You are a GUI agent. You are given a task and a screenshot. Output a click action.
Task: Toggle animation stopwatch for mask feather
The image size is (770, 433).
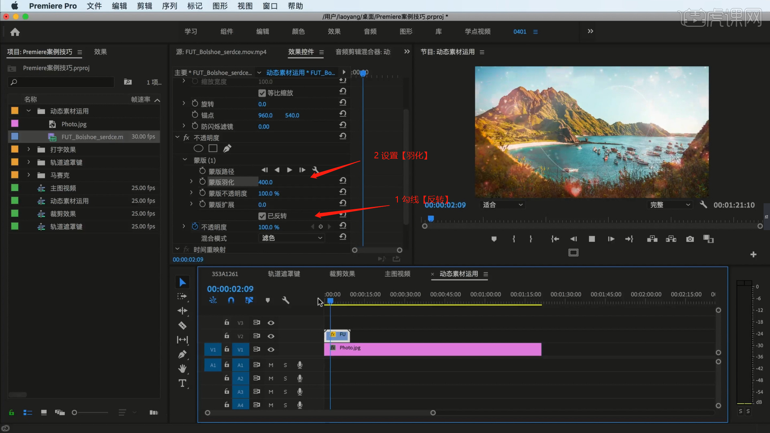pos(203,182)
